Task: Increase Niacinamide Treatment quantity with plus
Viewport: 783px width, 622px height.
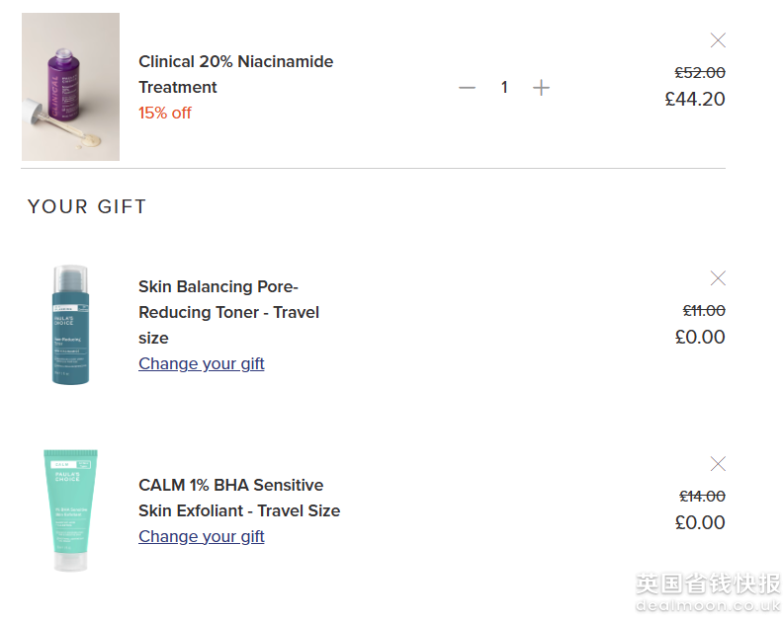Action: click(x=541, y=88)
